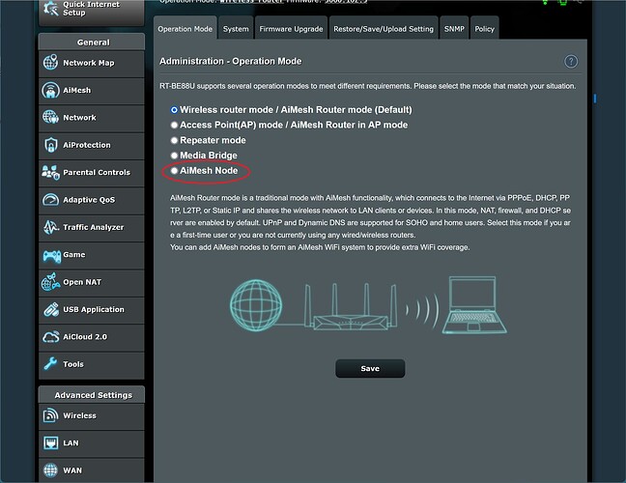Click the Wireless router operation mode link
Image resolution: width=626 pixels, height=483 pixels.
[252, 1]
